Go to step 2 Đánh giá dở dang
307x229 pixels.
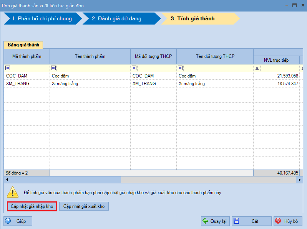tap(120, 18)
